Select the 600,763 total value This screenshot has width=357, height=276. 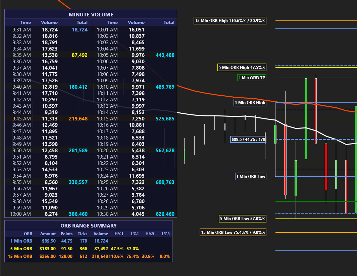click(x=165, y=182)
